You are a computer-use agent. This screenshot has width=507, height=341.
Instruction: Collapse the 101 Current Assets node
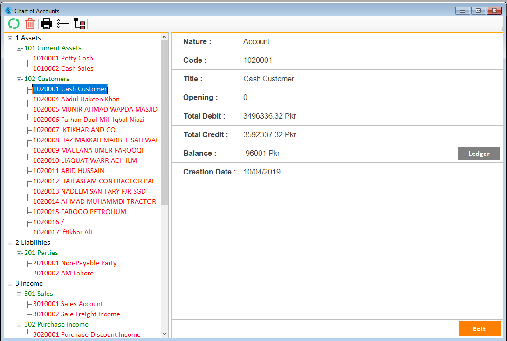(x=19, y=48)
